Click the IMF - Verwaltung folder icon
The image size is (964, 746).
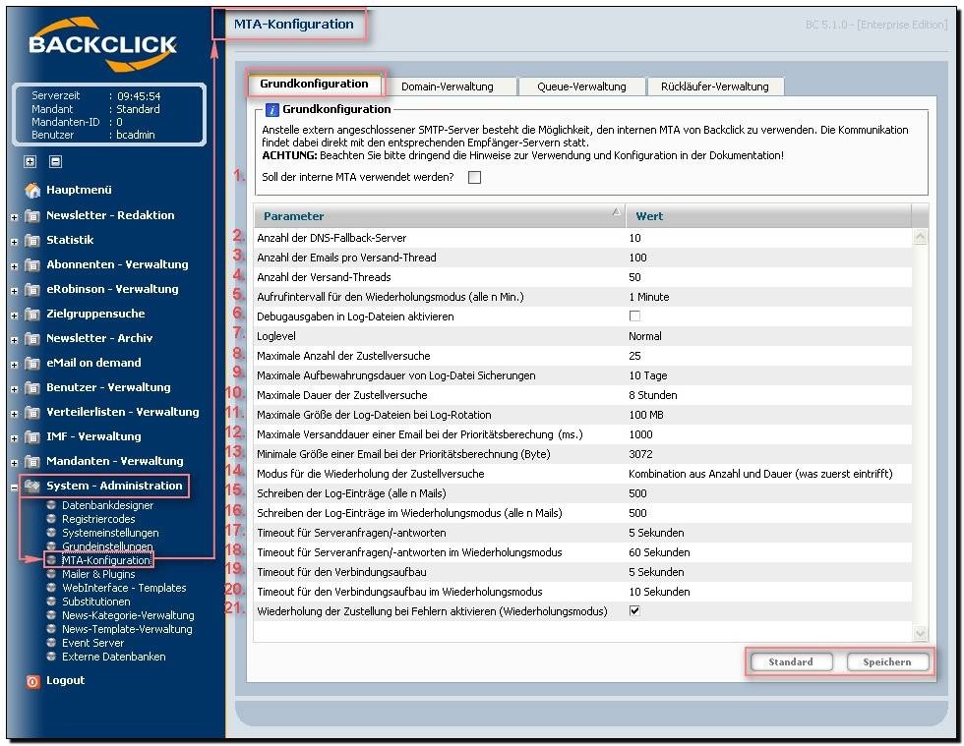(31, 437)
